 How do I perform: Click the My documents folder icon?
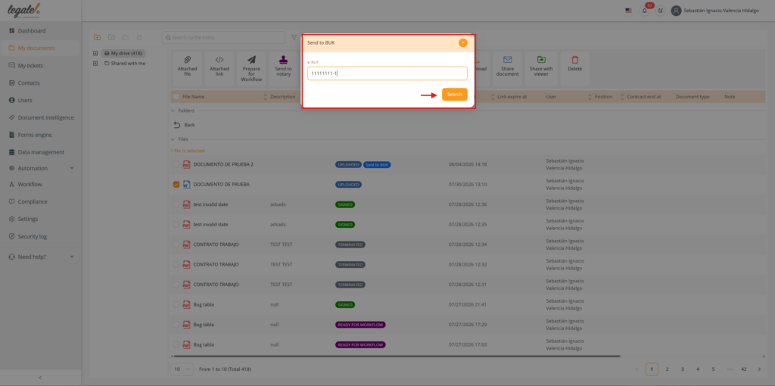(x=12, y=48)
